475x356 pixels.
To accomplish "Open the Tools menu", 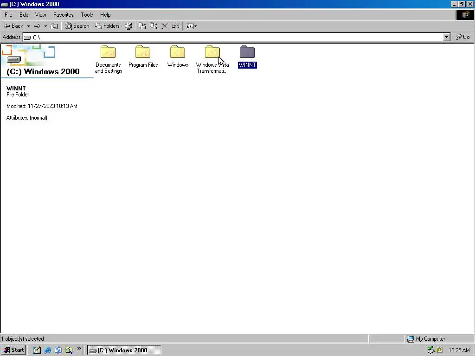I will click(x=87, y=15).
